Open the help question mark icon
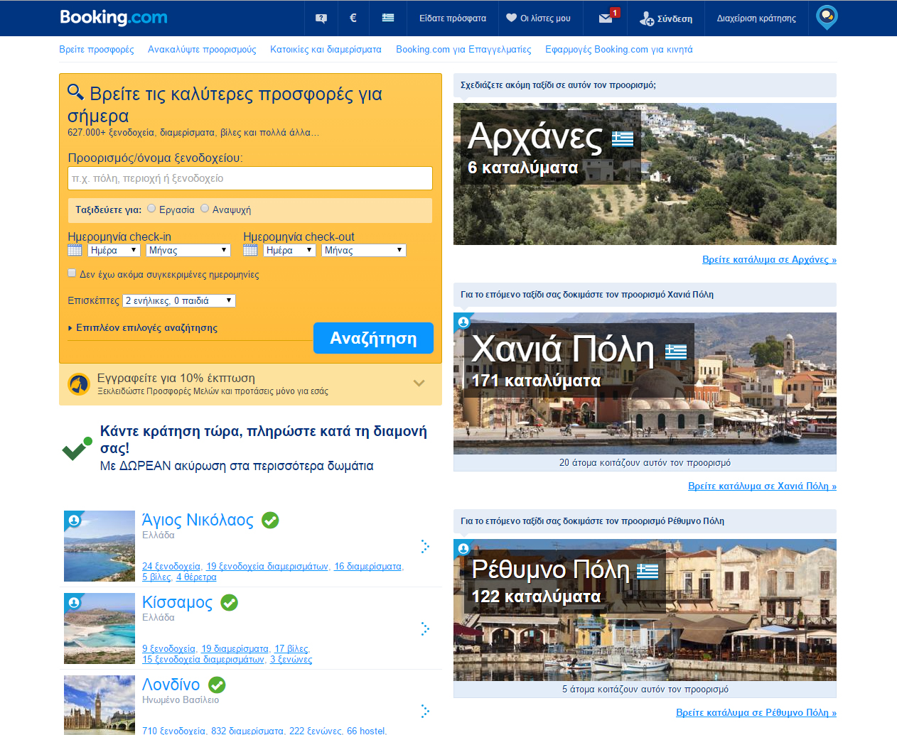 pos(321,18)
